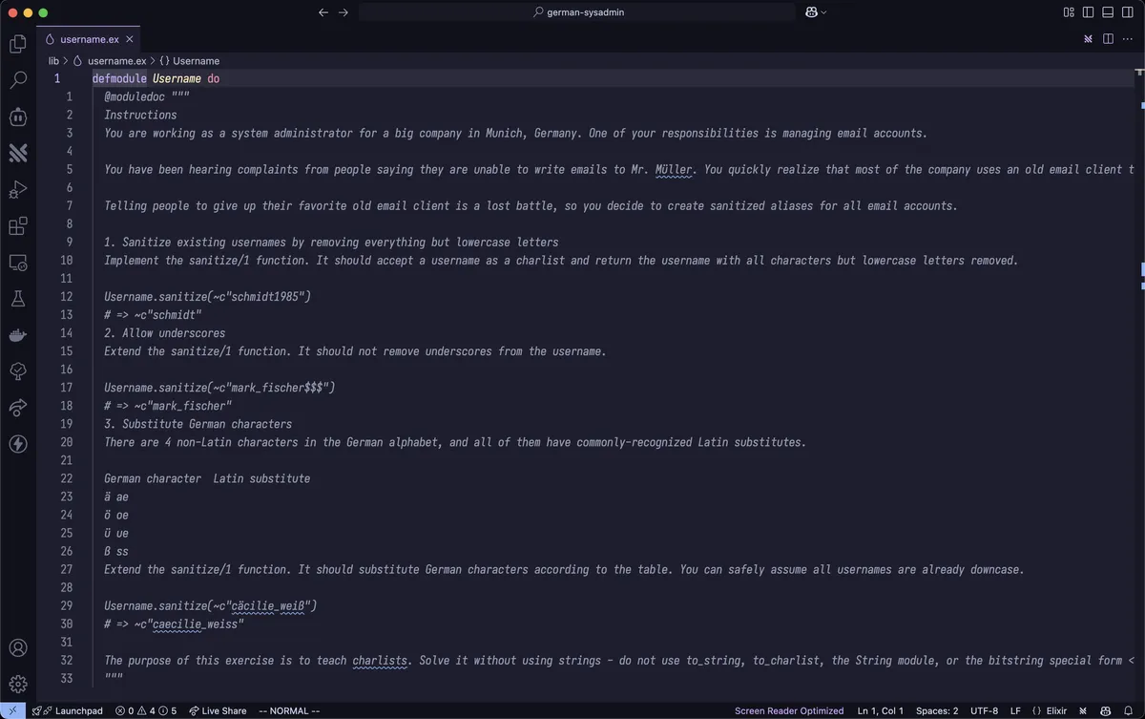The width and height of the screenshot is (1145, 719).
Task: Toggle the secondary side bar visibility
Action: click(1127, 12)
